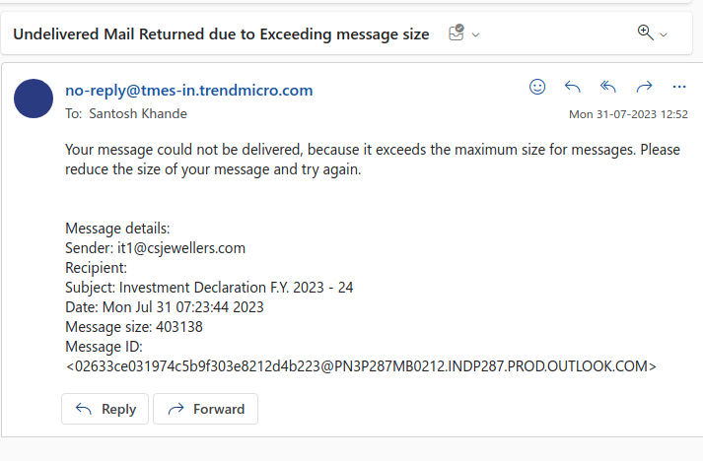Click the Mon 31-07-2023 12:52 timestamp
This screenshot has height=461, width=703.
pyautogui.click(x=628, y=114)
